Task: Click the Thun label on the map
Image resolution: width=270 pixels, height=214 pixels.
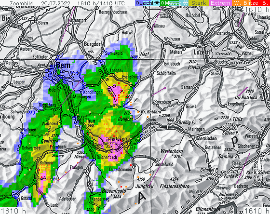Action: (x=90, y=120)
